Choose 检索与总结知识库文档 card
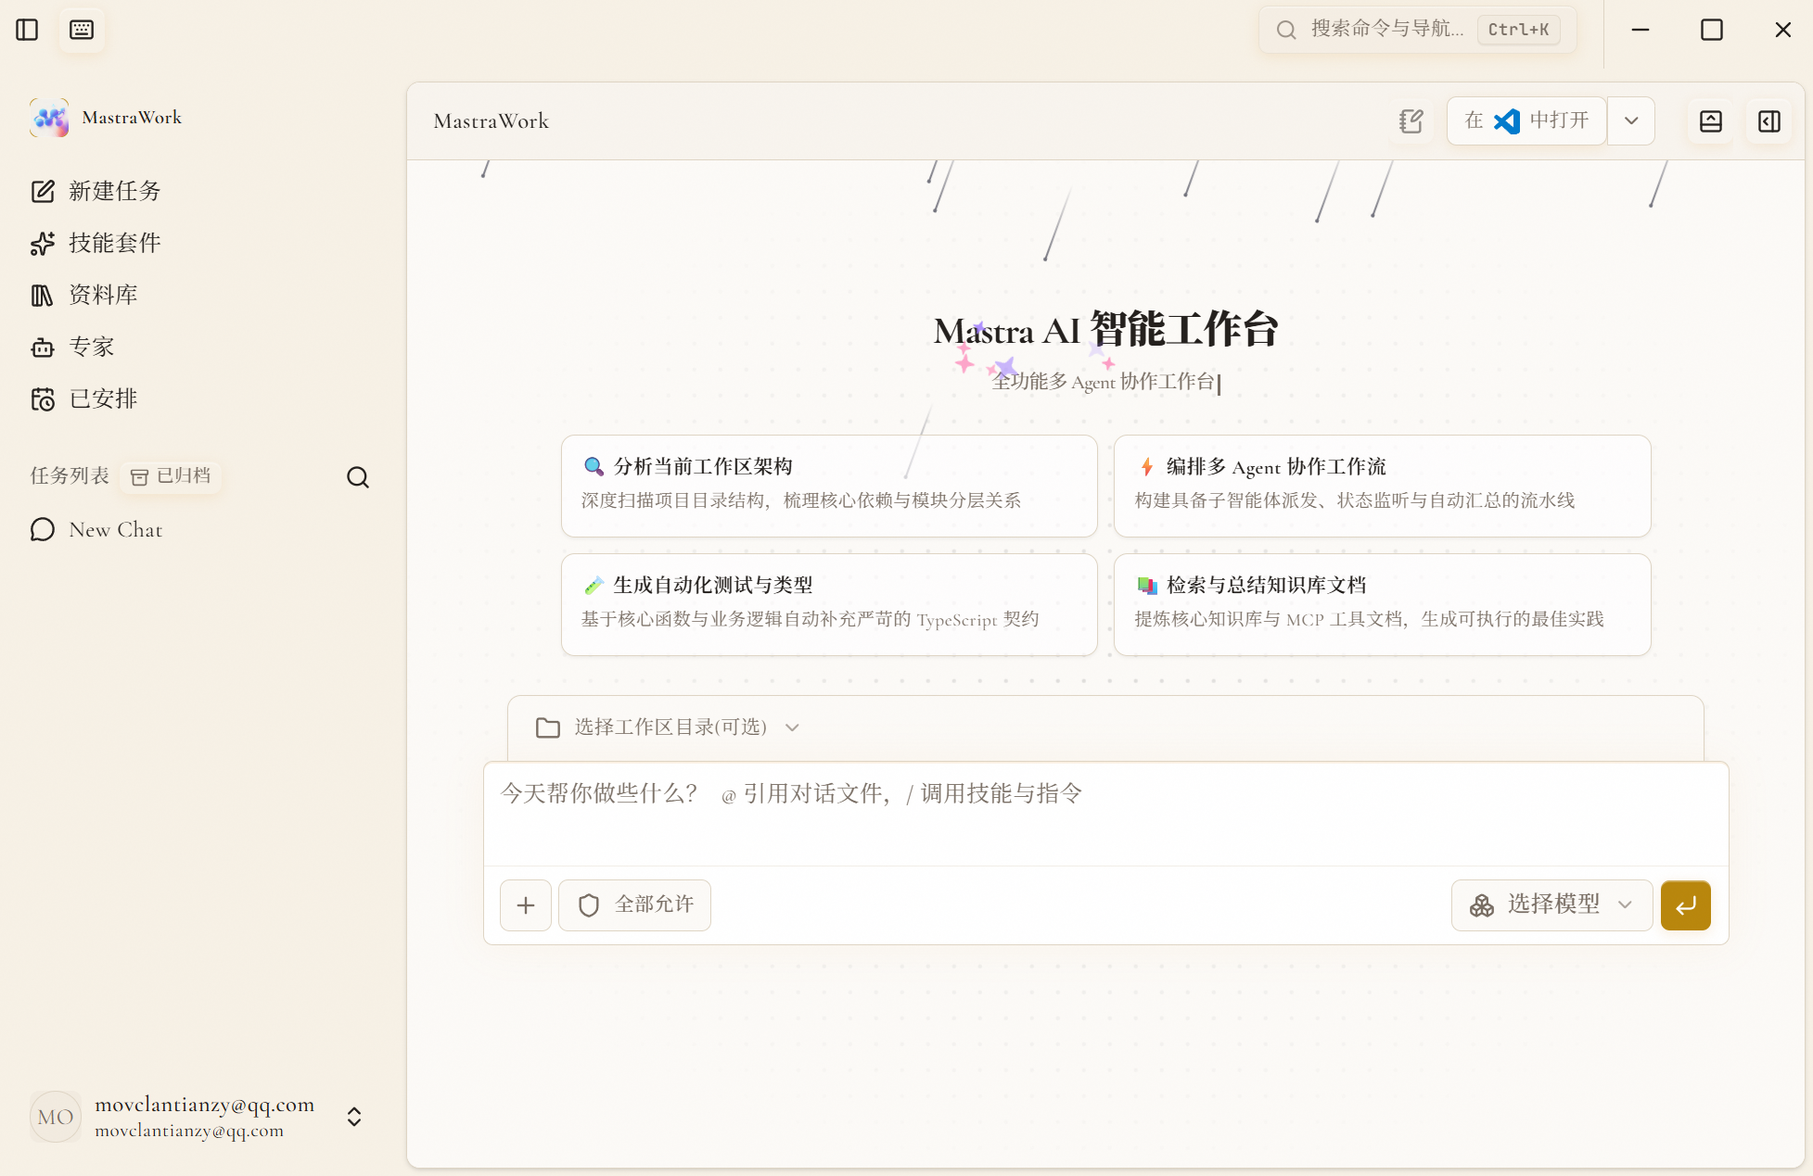 [x=1382, y=604]
